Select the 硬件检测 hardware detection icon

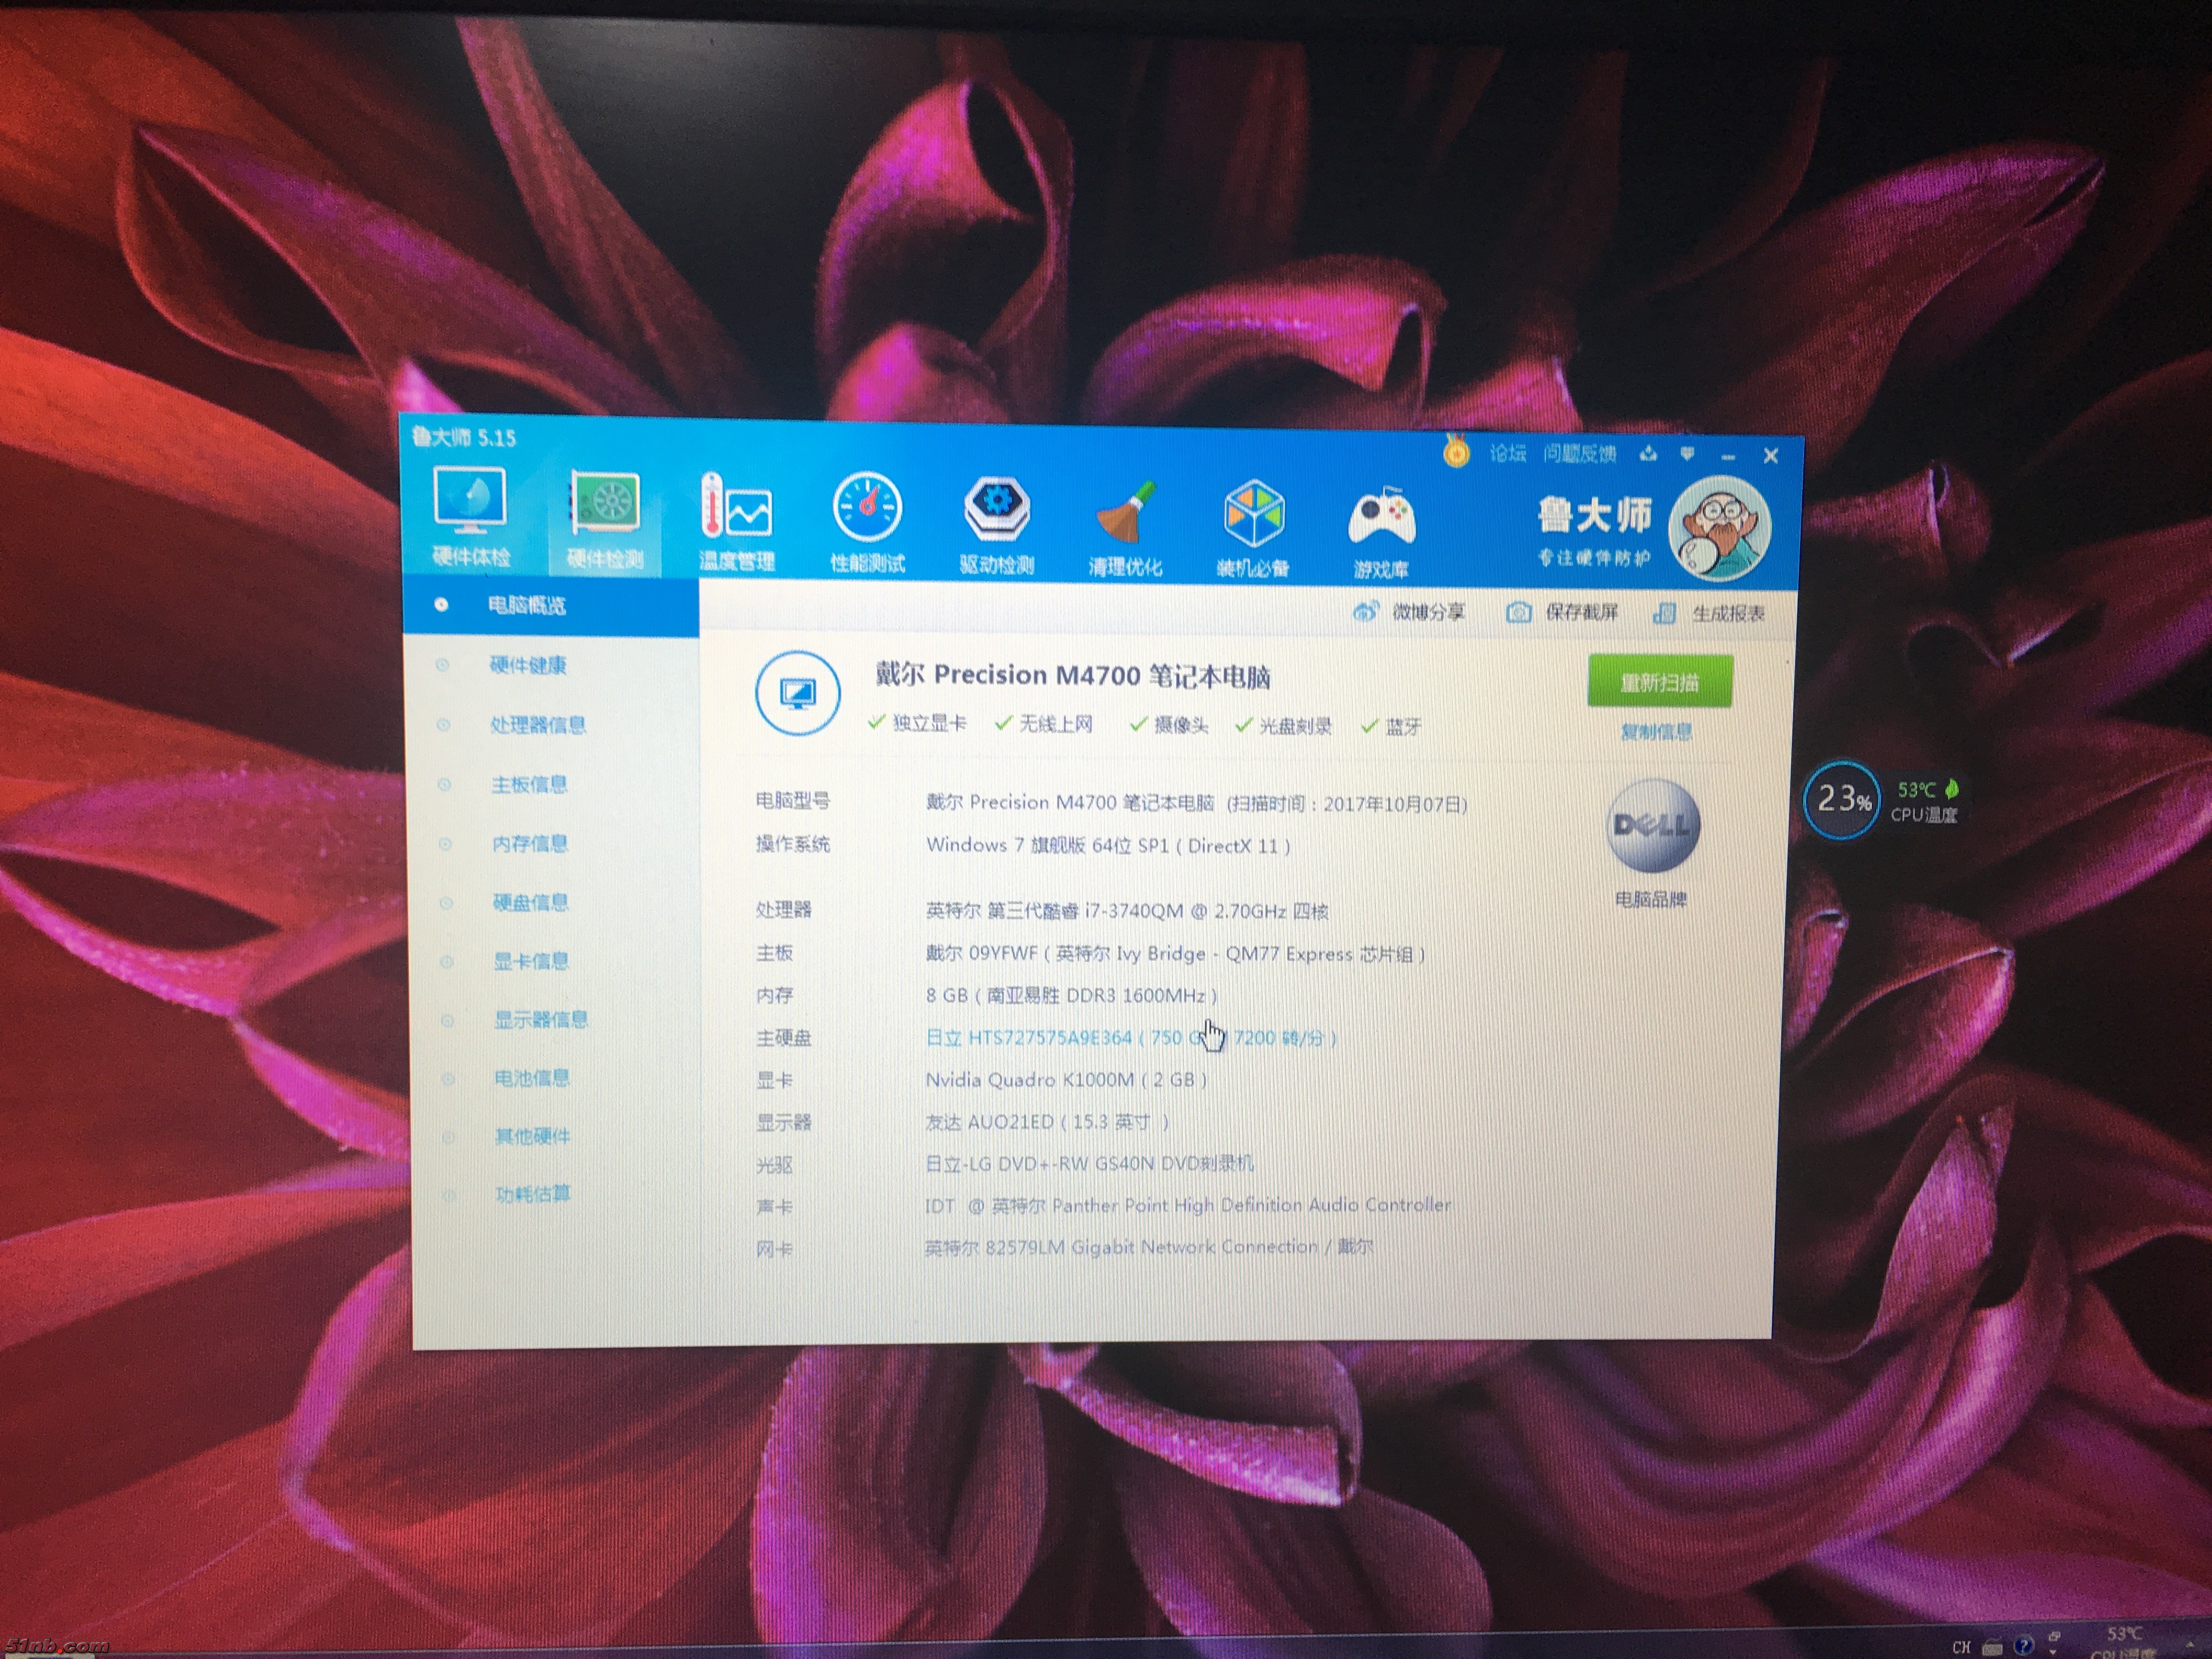[605, 520]
